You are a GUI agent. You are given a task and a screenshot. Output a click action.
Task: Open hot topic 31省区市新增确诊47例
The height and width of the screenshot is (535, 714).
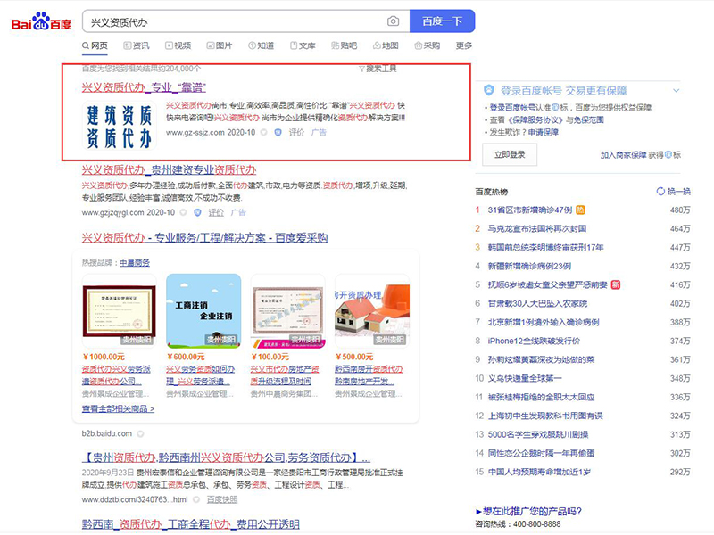529,210
